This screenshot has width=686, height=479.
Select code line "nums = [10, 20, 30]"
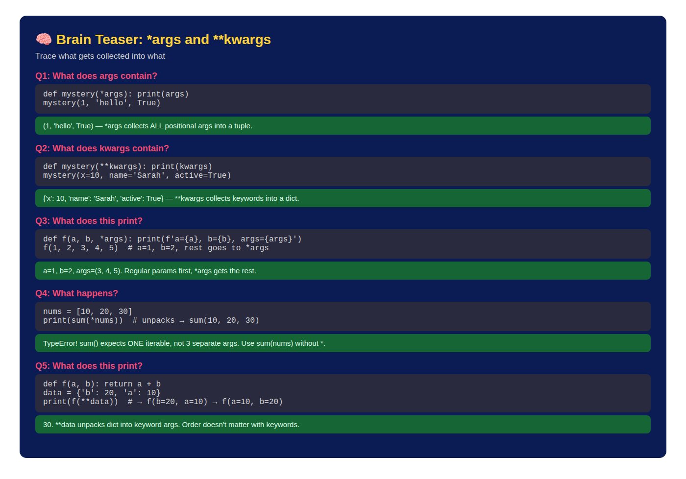88,311
